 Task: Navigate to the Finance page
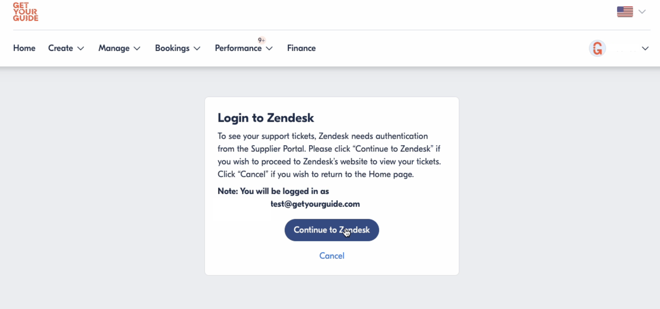point(301,48)
